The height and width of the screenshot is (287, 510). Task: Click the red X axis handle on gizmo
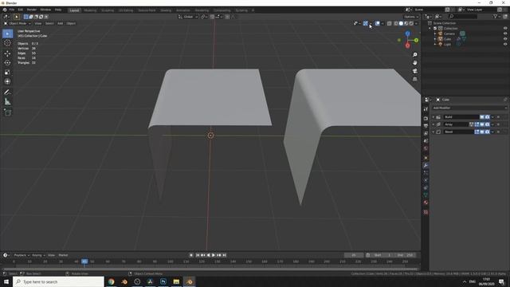407,45
